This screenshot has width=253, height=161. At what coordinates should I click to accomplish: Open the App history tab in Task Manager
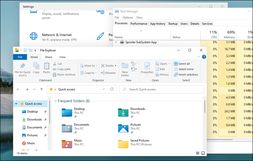[158, 24]
